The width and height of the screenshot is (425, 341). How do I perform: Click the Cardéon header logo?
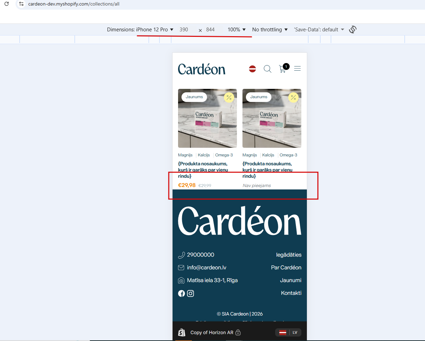pyautogui.click(x=201, y=69)
